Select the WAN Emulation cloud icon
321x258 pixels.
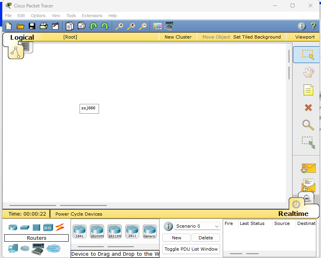(25, 248)
